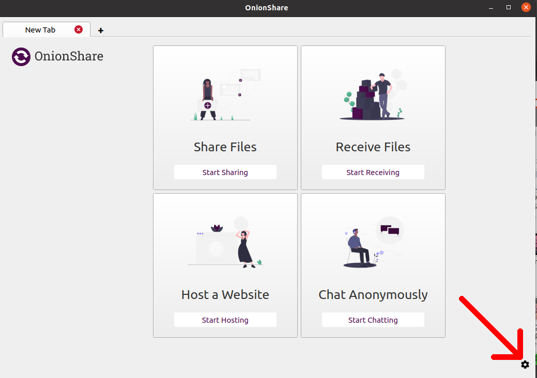This screenshot has width=537, height=378.
Task: Click the Chat Anonymously illustration
Action: [373, 242]
